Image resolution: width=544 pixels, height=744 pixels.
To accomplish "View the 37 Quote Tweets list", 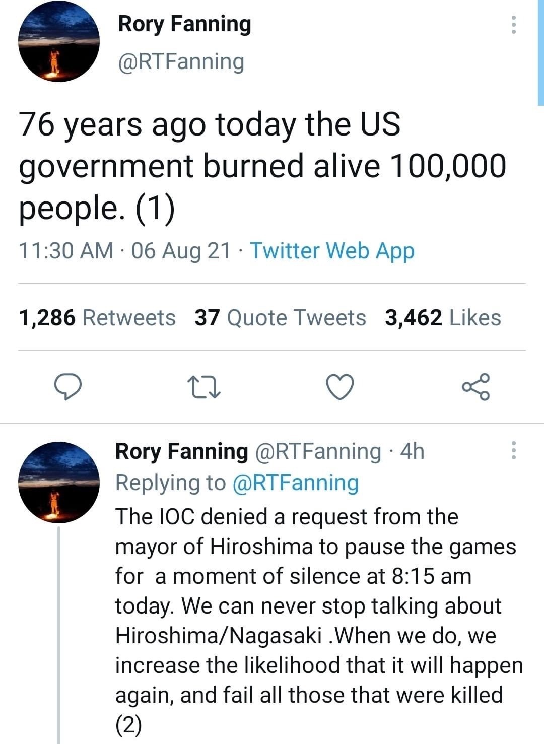I will tap(280, 318).
